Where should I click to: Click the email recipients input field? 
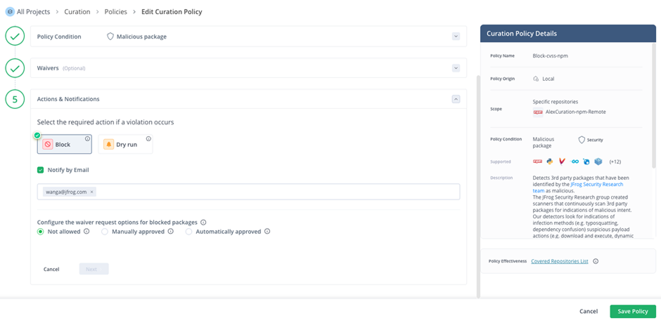tap(274, 192)
